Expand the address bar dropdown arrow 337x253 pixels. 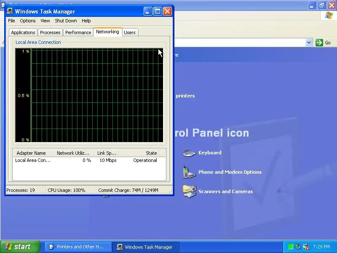(309, 43)
